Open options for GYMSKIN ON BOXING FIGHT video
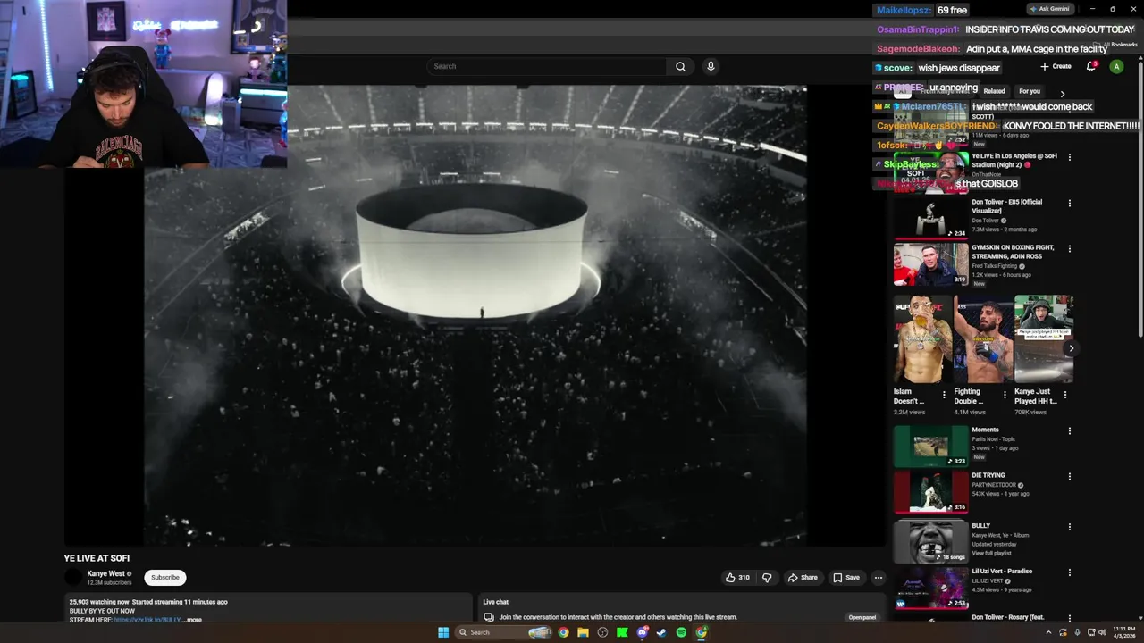Viewport: 1144px width, 643px height. (x=1070, y=248)
